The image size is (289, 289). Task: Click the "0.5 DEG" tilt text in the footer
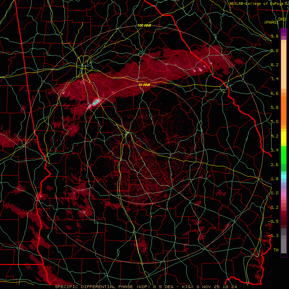tap(163, 287)
